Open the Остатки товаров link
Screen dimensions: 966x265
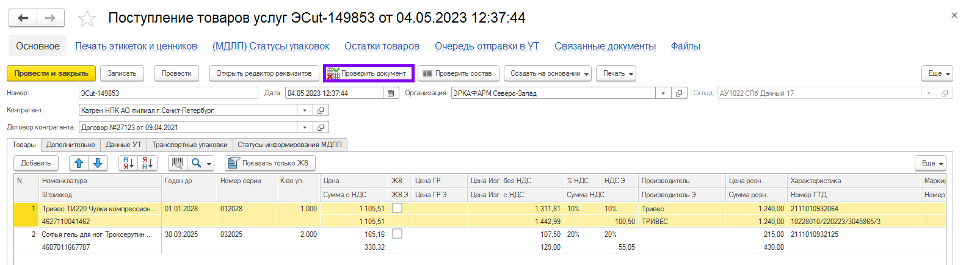point(382,46)
